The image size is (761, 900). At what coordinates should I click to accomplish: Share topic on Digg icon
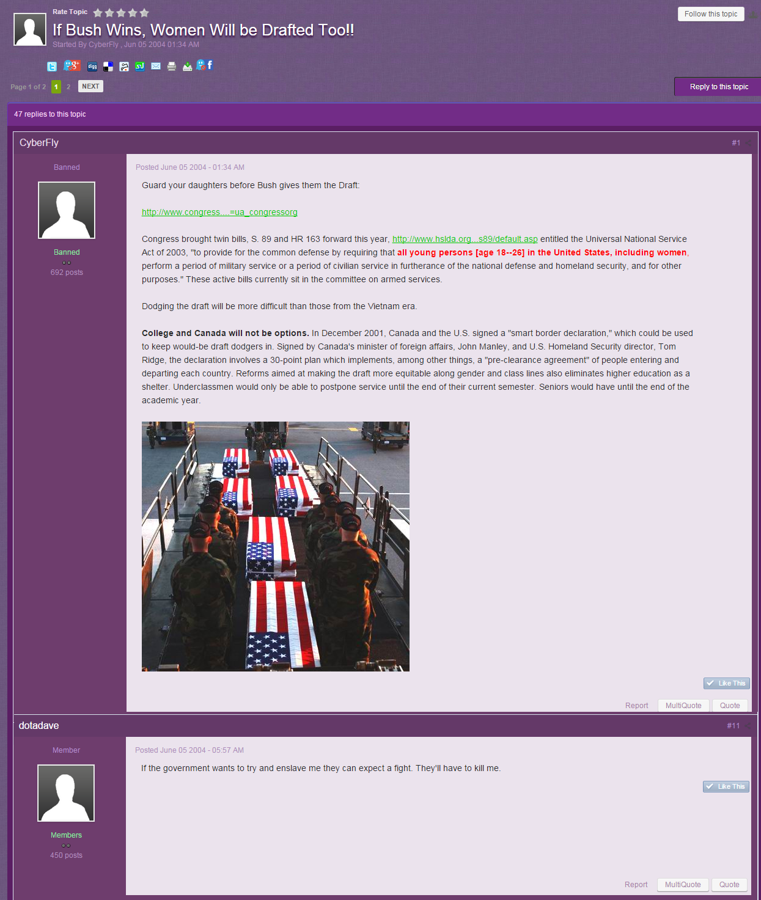click(92, 67)
